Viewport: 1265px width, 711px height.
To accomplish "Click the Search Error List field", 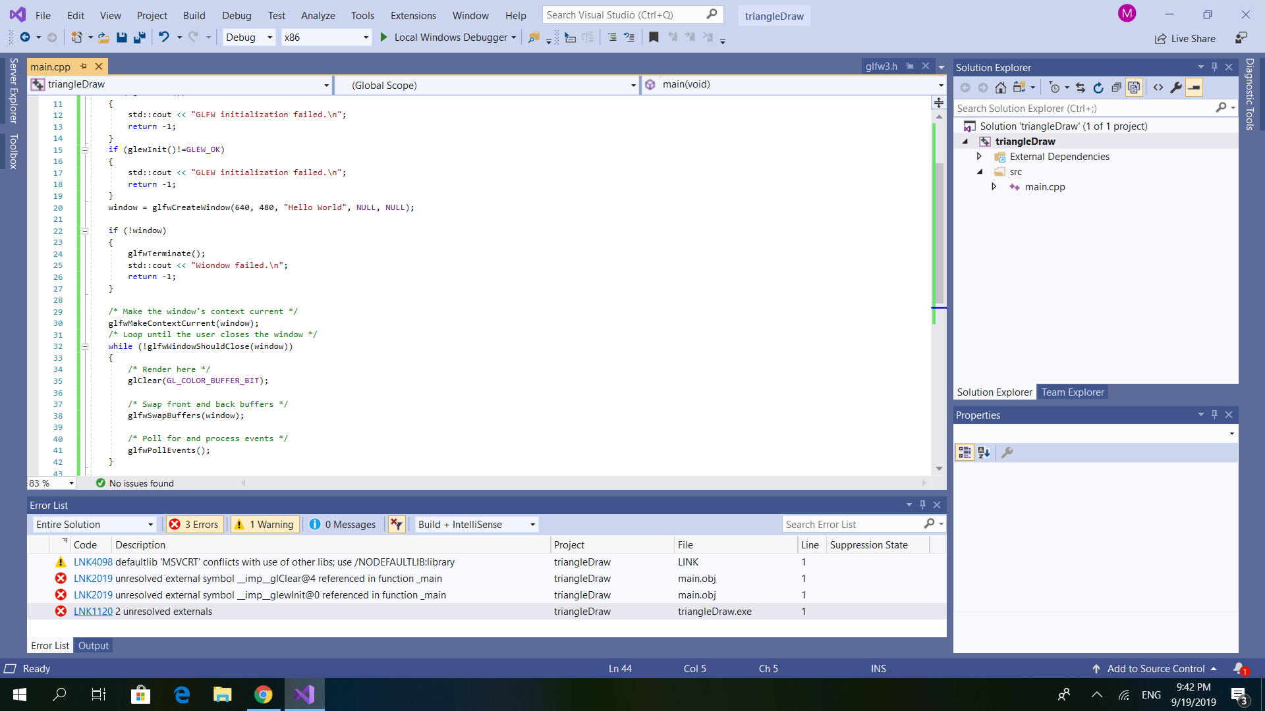I will (x=853, y=525).
